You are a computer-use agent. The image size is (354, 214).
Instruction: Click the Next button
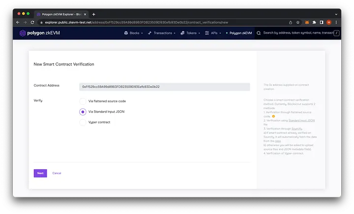click(40, 173)
